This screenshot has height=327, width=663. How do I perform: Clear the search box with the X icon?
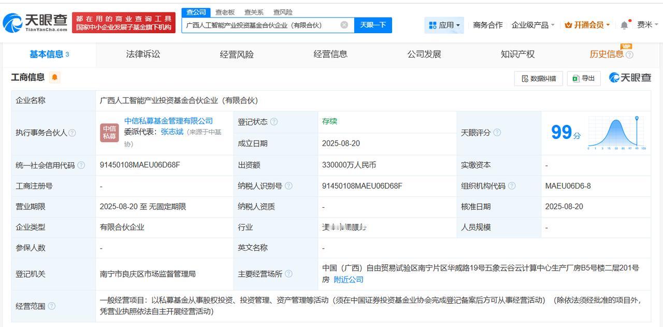click(x=344, y=25)
